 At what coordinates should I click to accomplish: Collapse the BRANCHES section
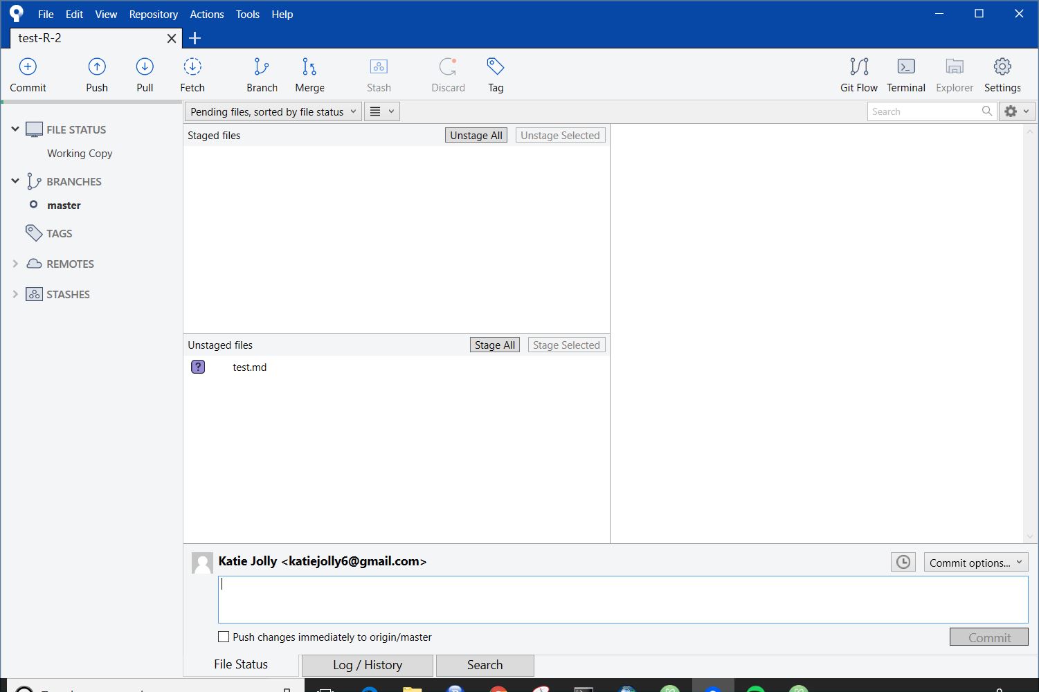15,181
